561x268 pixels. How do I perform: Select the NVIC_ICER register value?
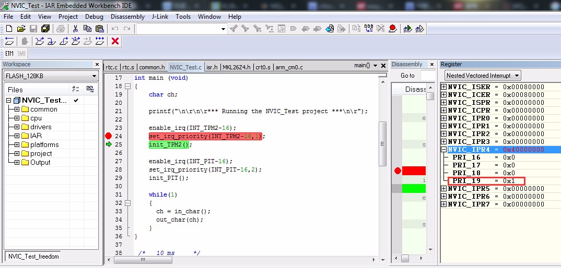(x=523, y=95)
